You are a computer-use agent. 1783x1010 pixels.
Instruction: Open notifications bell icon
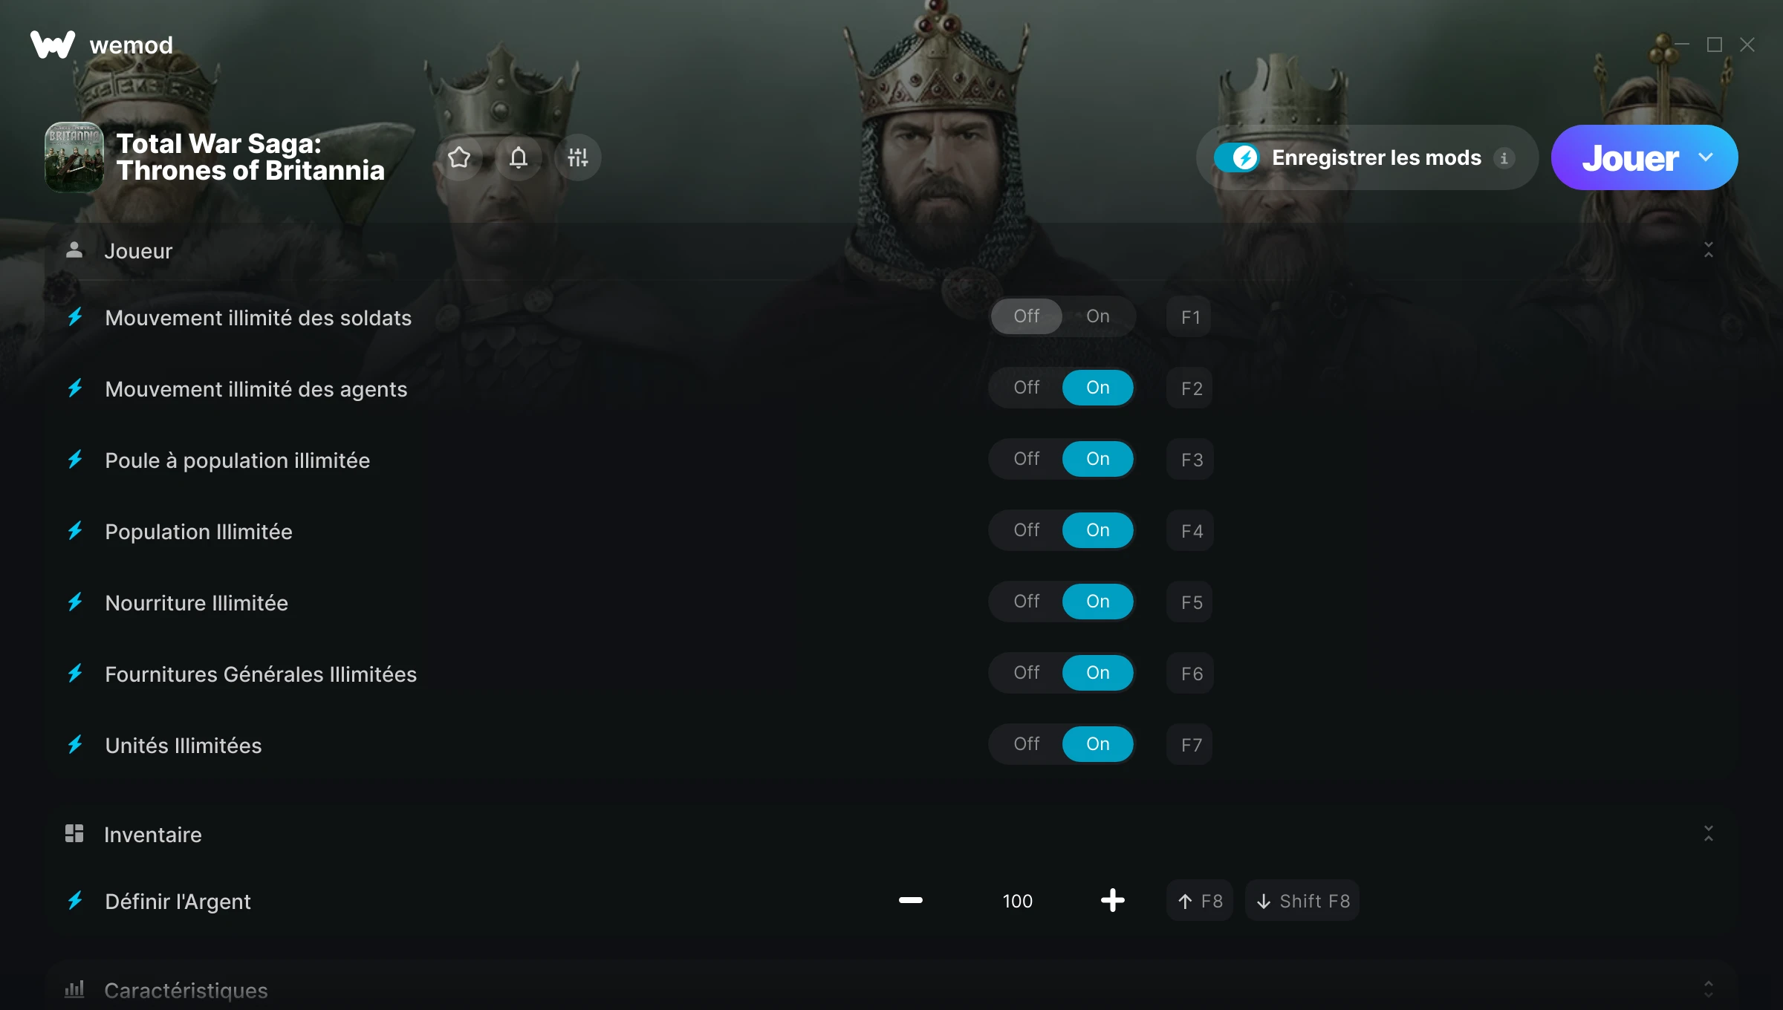point(519,157)
